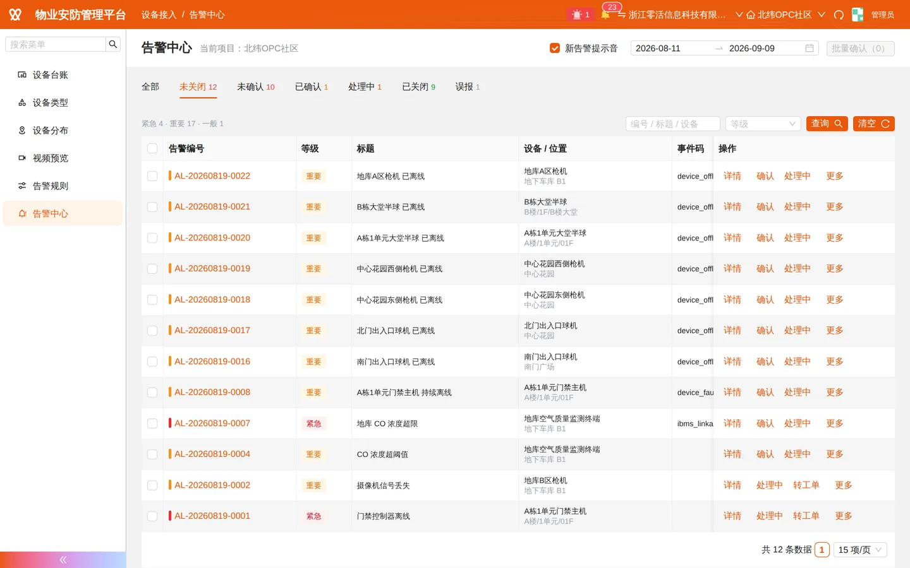Image resolution: width=910 pixels, height=568 pixels.
Task: Click the platform logo icon
Action: point(15,15)
